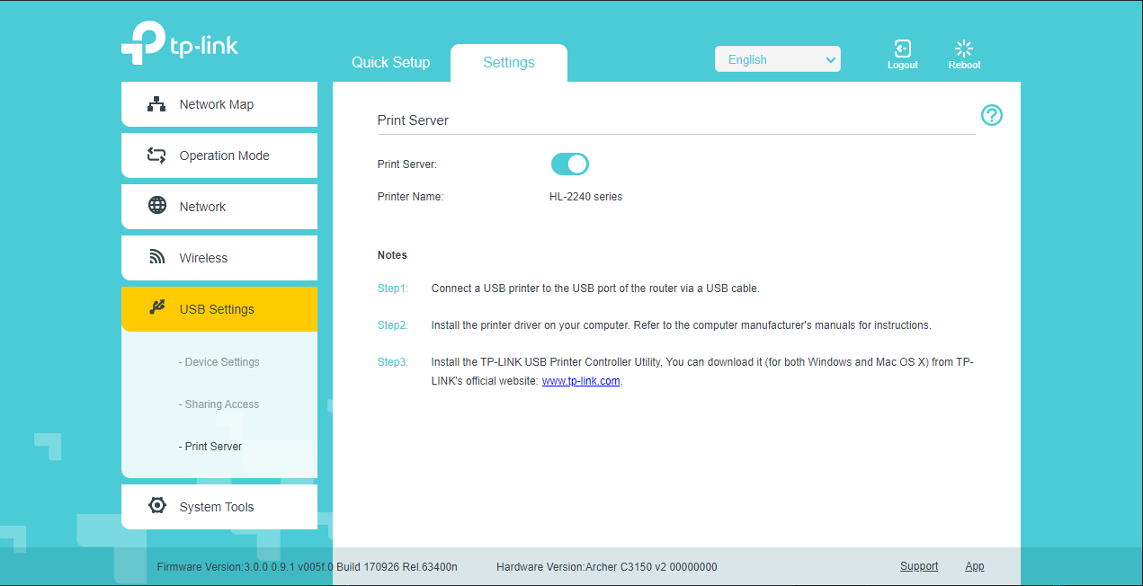Screen dimensions: 1143x586
Task: Click the Reboot icon
Action: click(964, 49)
